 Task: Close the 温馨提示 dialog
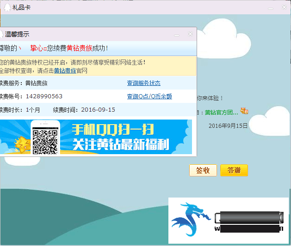pyautogui.click(x=190, y=34)
